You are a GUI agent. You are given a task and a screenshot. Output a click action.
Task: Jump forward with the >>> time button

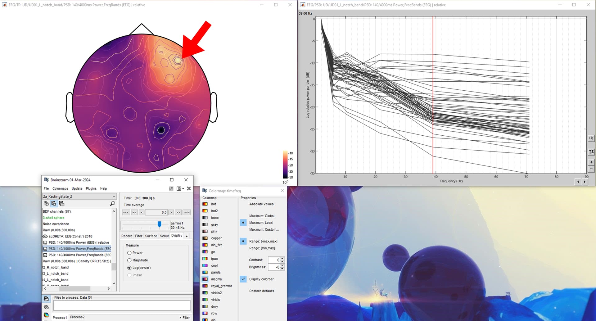pyautogui.click(x=187, y=212)
